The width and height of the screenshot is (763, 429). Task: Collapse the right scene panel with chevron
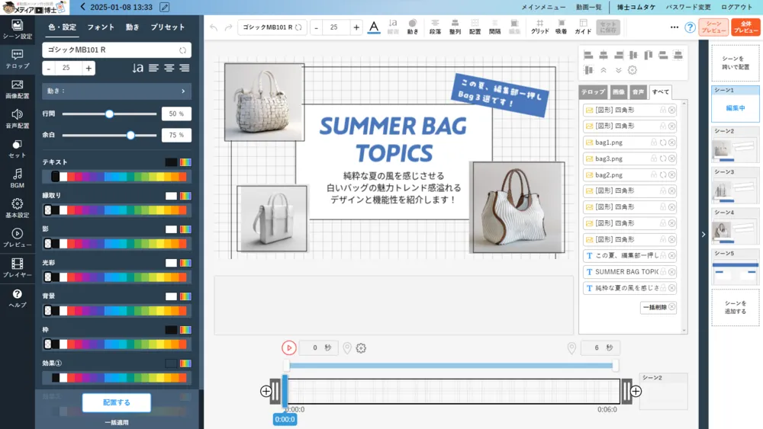pos(703,235)
